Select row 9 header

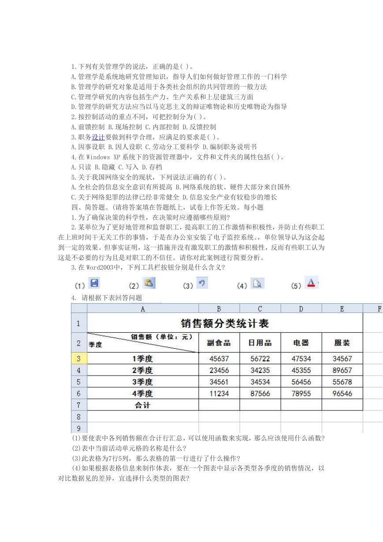click(x=79, y=427)
